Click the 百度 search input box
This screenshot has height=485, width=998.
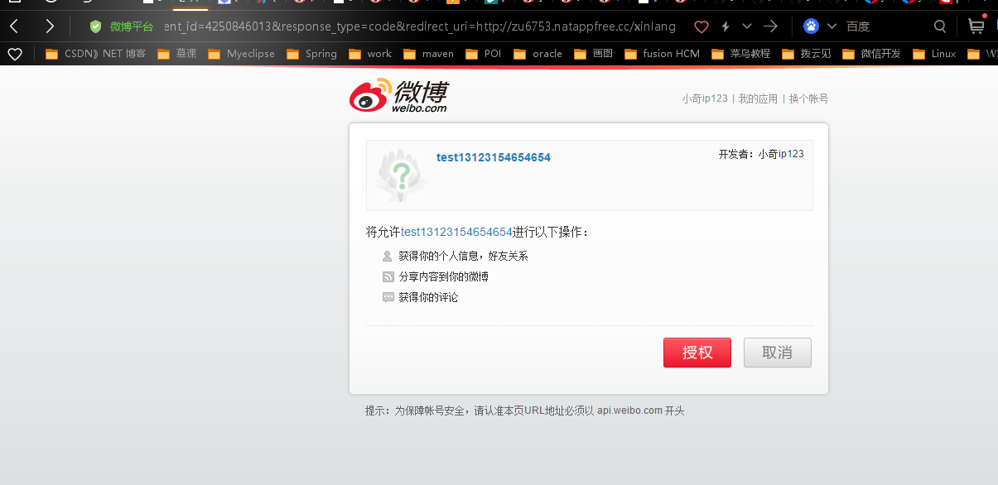coord(885,26)
